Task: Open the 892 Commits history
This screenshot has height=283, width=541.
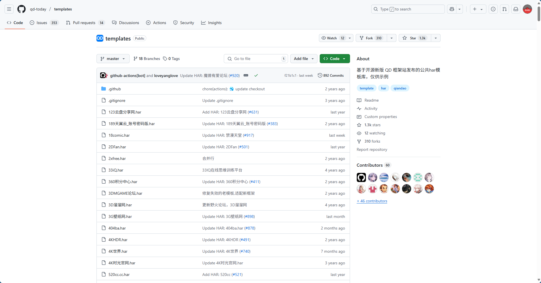Action: tap(331, 76)
